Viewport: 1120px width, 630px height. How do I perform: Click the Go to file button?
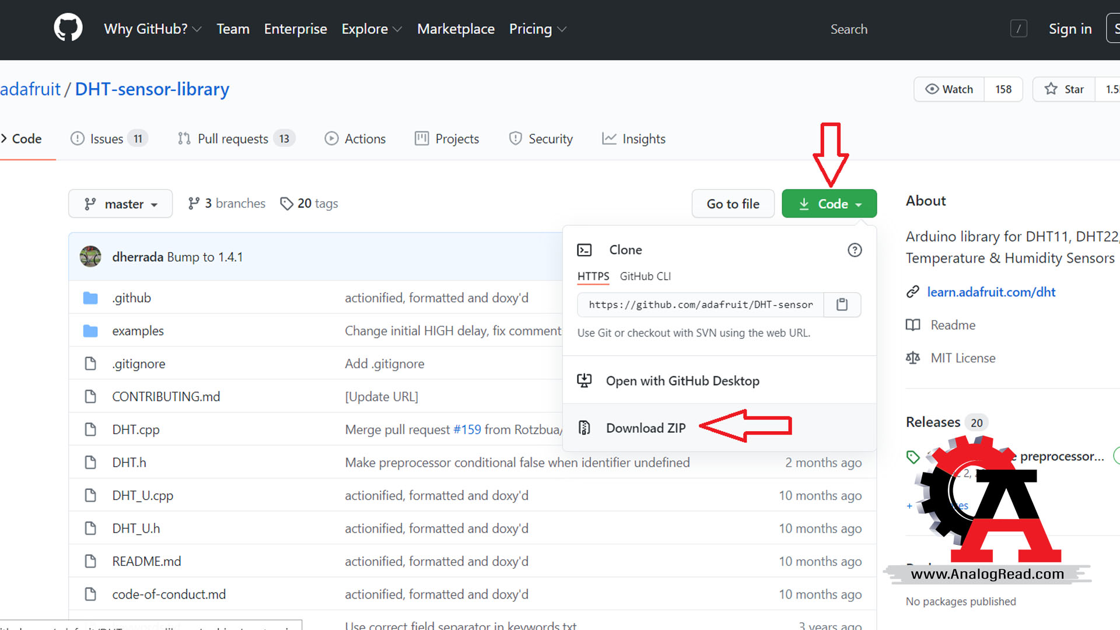tap(733, 204)
